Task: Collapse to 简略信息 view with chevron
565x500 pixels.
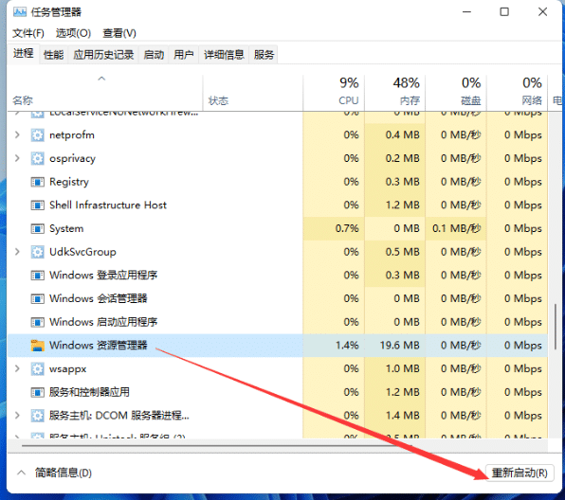Action: click(21, 473)
